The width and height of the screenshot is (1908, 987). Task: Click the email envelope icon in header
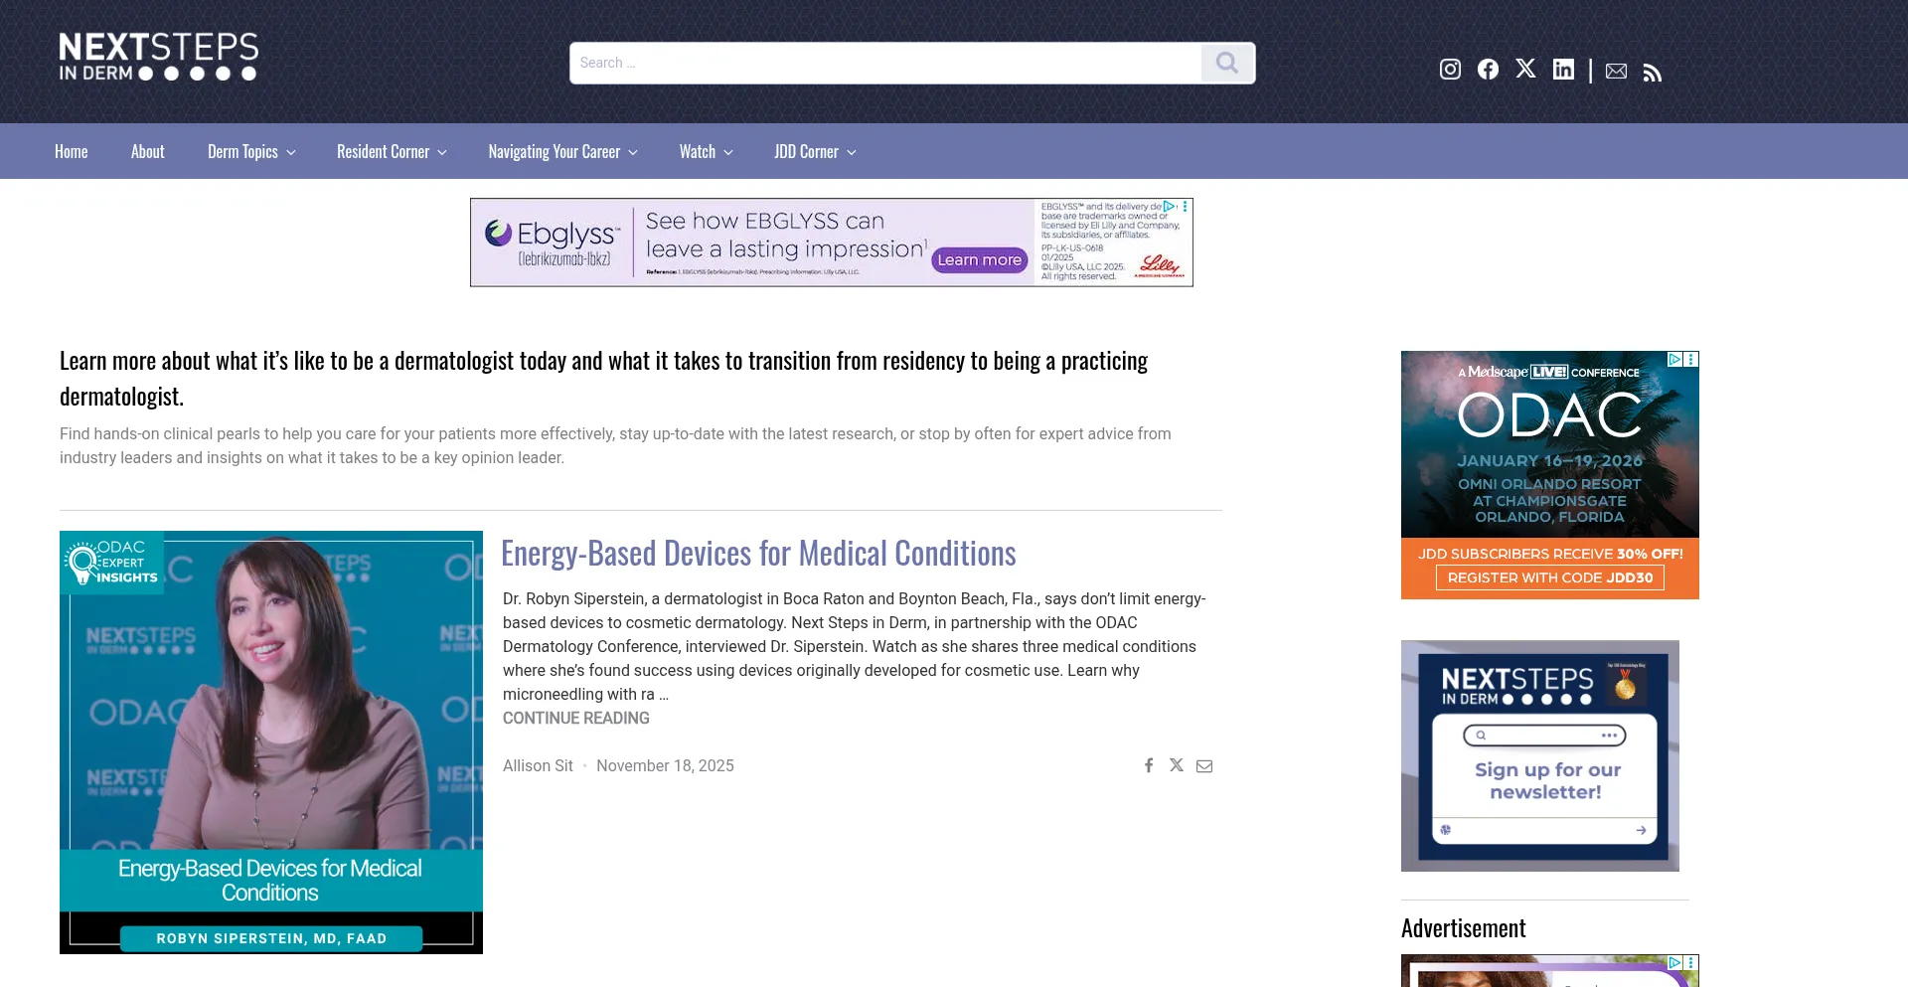1616,72
